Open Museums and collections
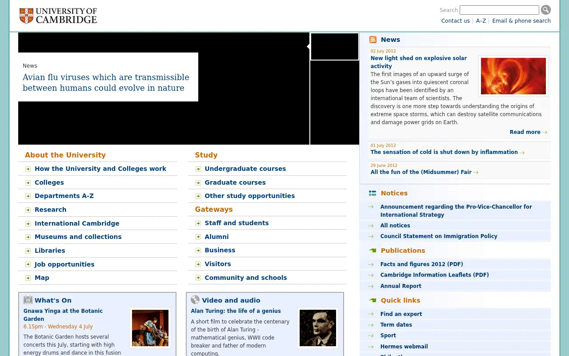Screen dimensions: 569x356 [78, 237]
